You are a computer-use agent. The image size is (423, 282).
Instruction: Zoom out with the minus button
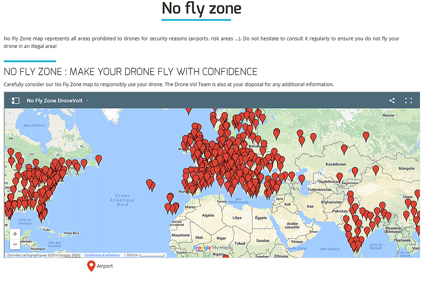15,244
